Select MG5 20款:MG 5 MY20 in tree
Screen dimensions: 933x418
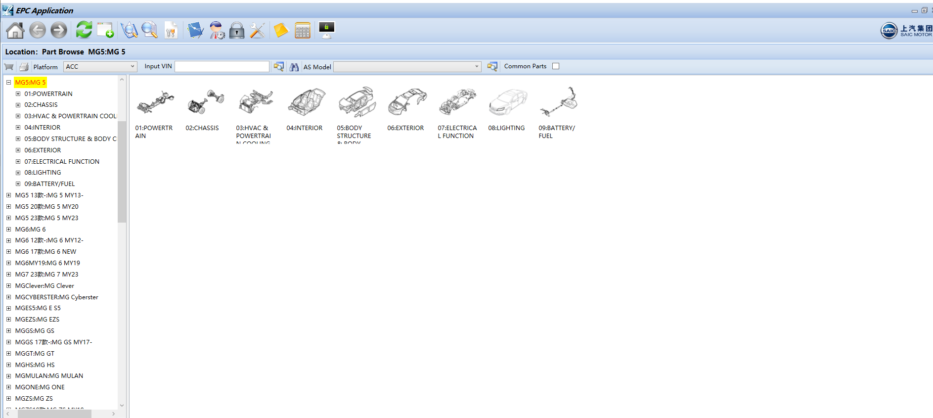coord(46,207)
